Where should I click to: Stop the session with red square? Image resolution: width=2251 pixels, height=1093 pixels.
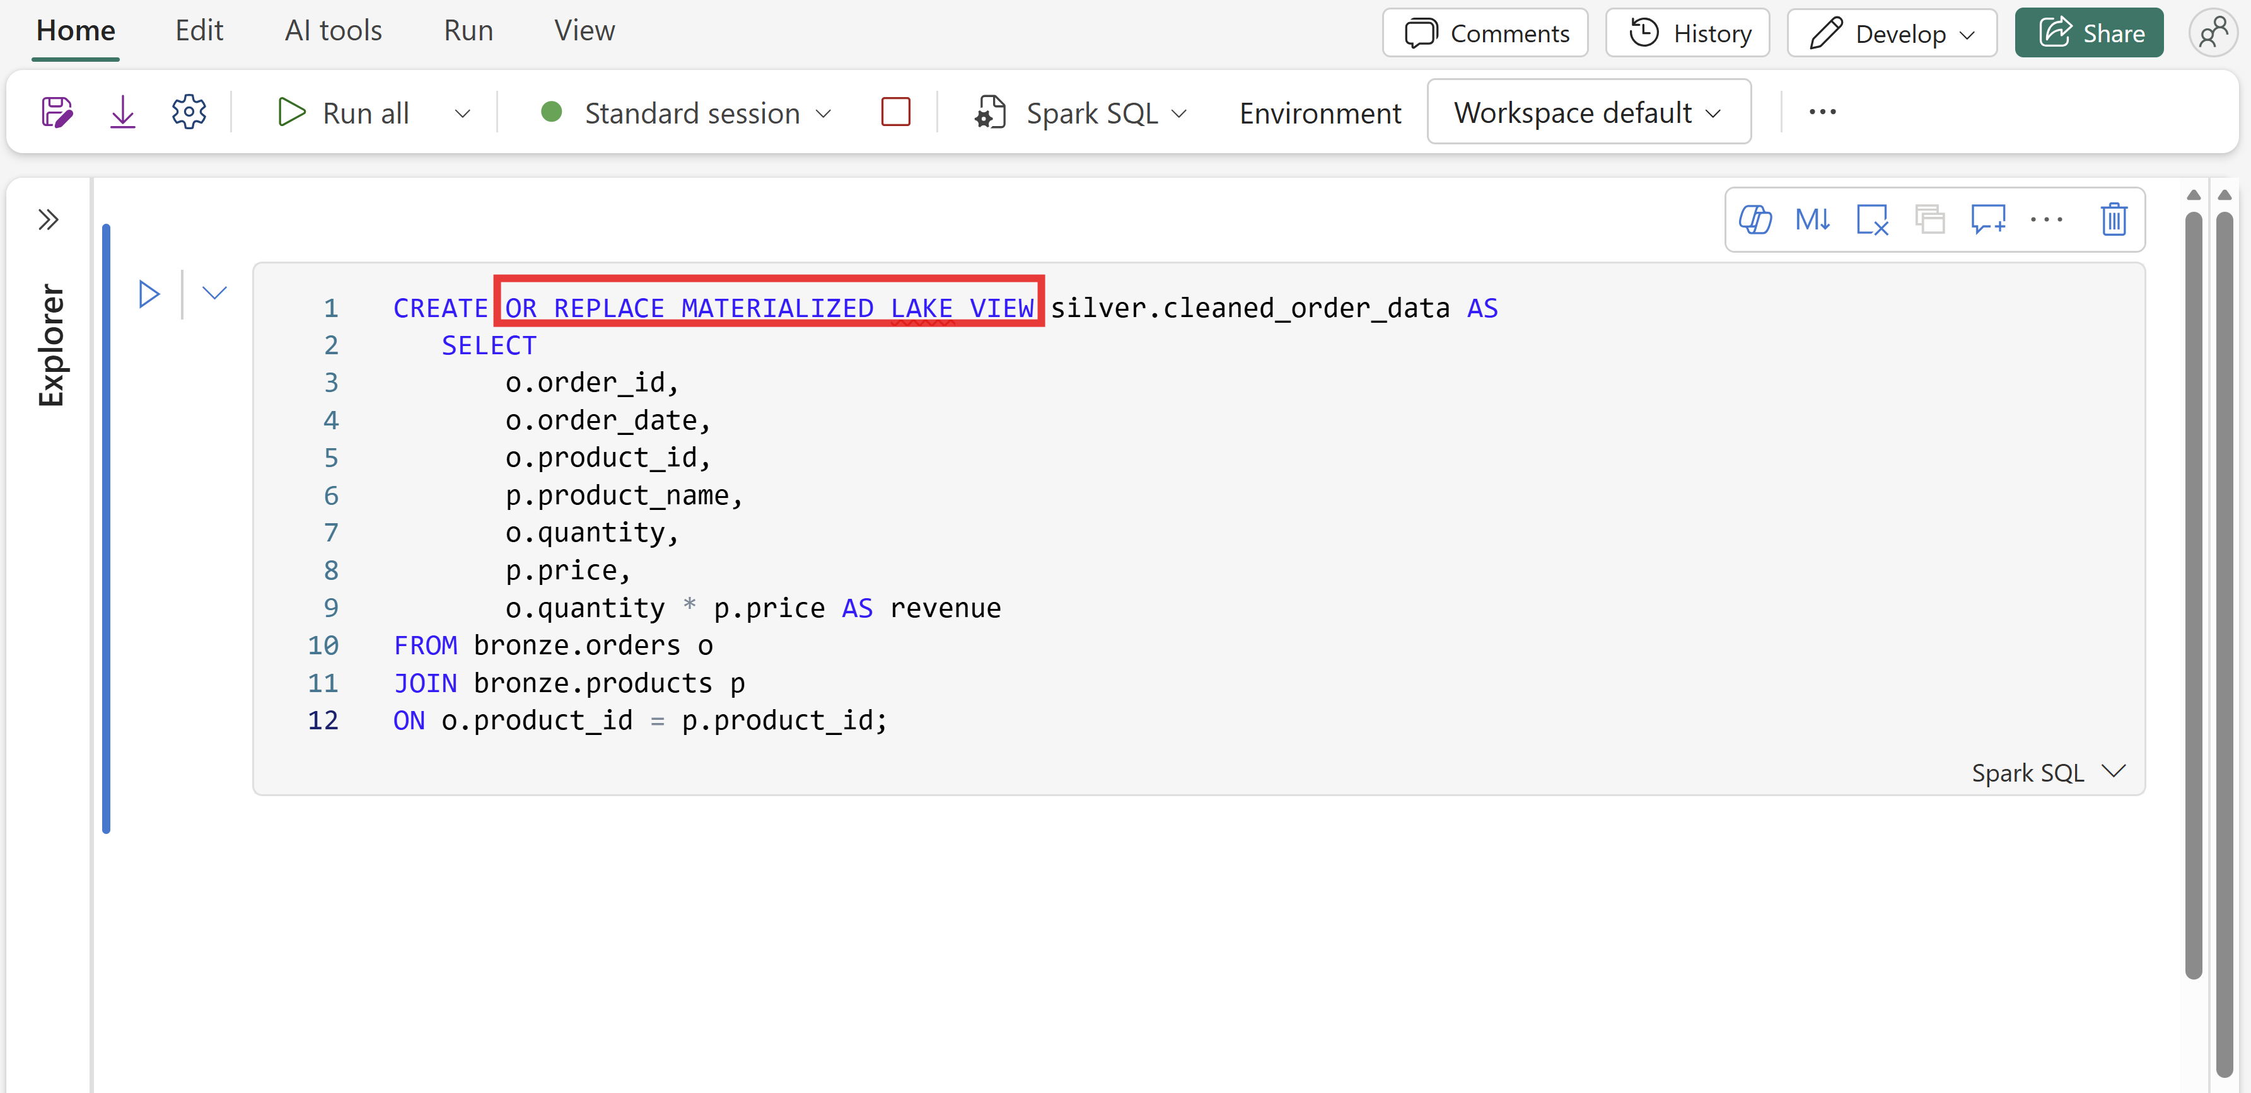896,113
